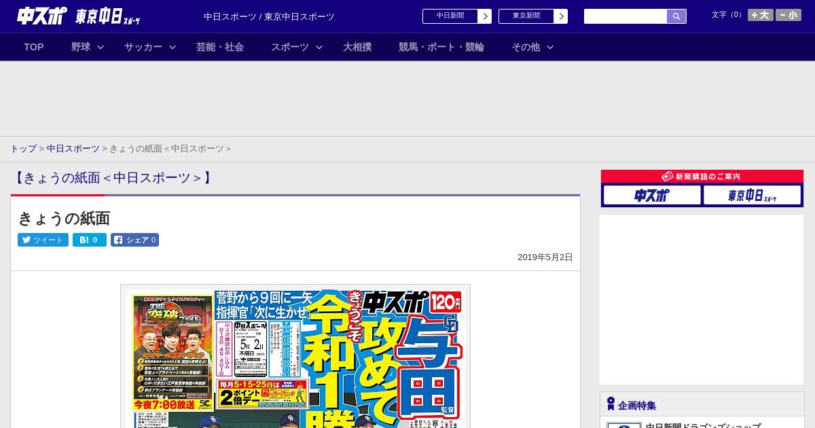This screenshot has height=428, width=815.
Task: Click 東京中日スポーツ subscription banner button
Action: coord(752,196)
